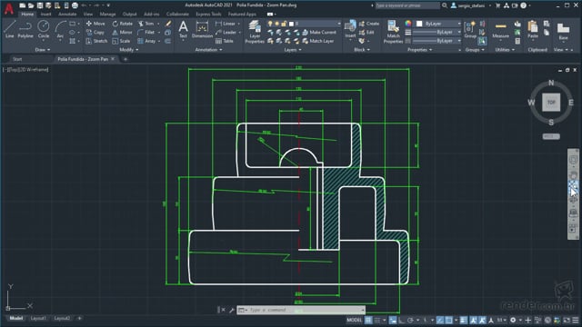Toggle MODEL space button in status bar
This screenshot has width=582, height=327.
[354, 320]
